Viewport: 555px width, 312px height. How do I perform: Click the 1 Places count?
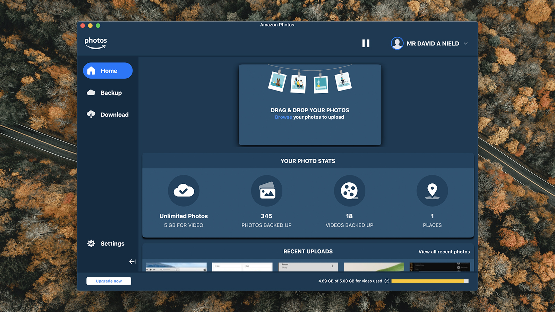coord(432,216)
